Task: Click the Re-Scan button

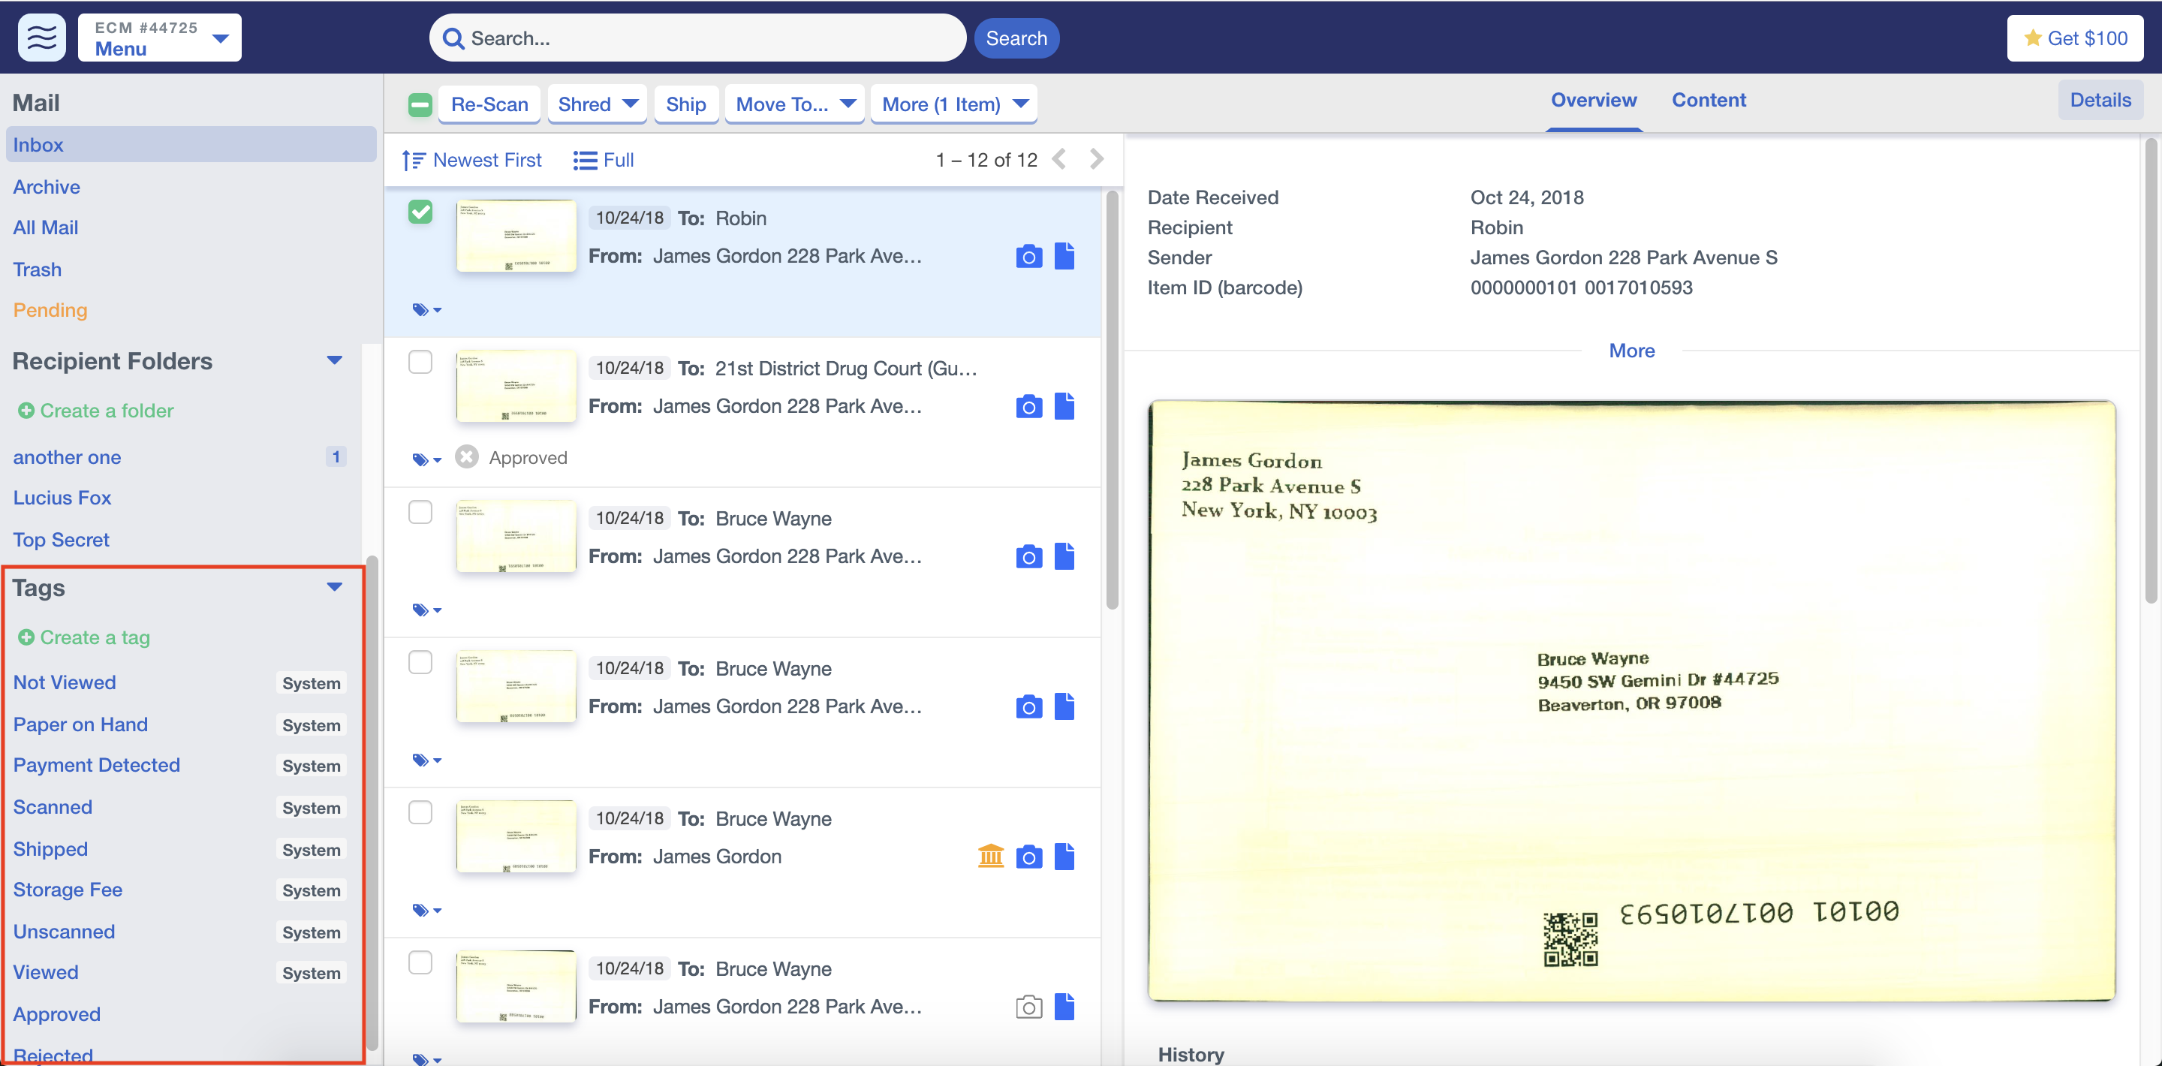Action: [489, 104]
